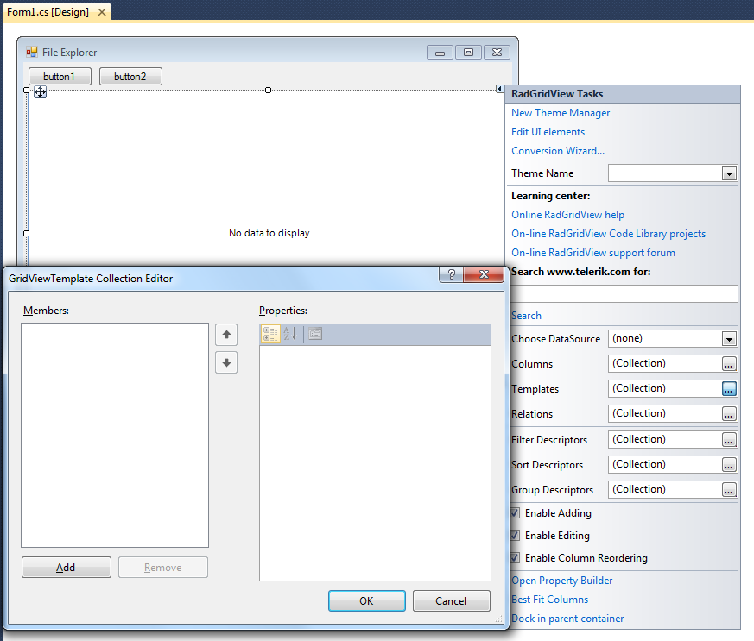Image resolution: width=754 pixels, height=641 pixels.
Task: Open Columns collection ellipsis button
Action: 729,363
